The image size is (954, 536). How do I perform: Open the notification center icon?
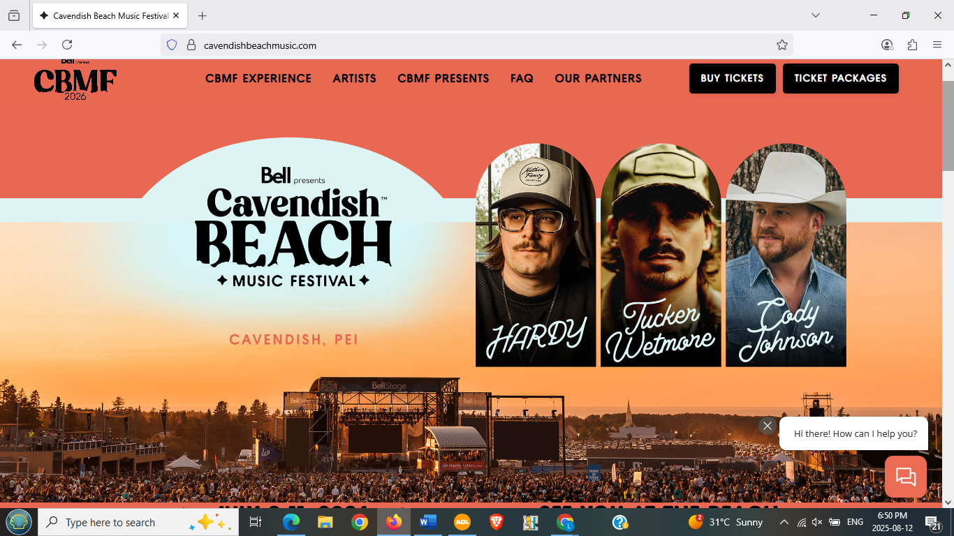click(933, 522)
